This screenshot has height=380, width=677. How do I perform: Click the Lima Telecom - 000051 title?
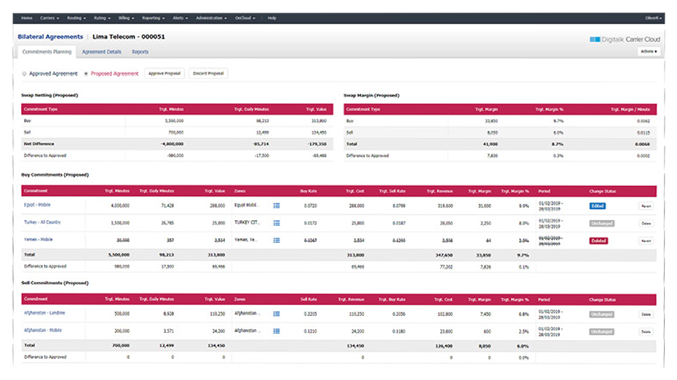click(x=129, y=36)
